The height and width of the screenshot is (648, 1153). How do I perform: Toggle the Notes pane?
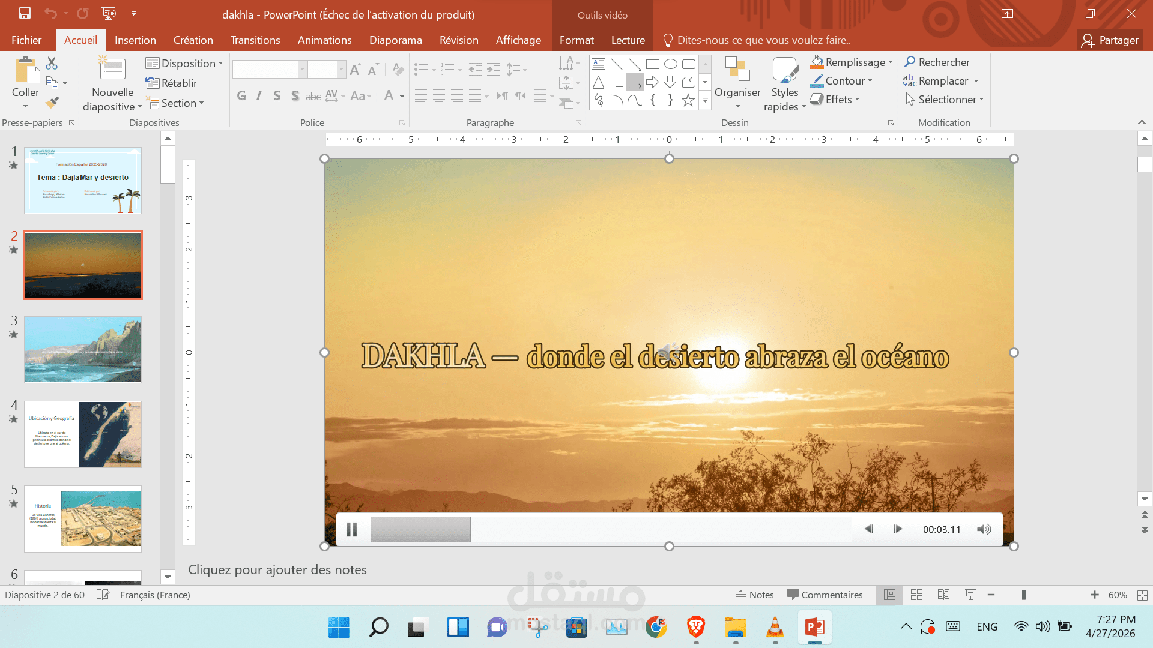tap(754, 595)
